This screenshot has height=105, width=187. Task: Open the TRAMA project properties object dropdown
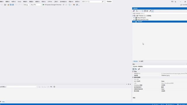(x=160, y=66)
